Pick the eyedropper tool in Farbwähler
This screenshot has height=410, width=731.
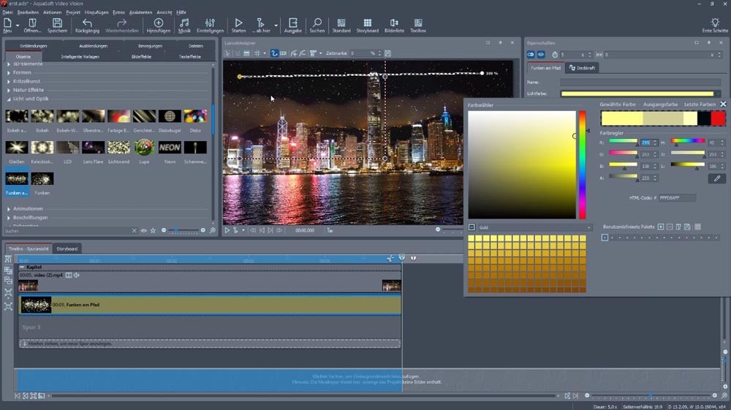coord(717,178)
